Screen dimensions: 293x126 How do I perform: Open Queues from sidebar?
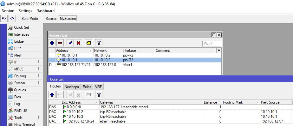pyautogui.click(x=25, y=90)
